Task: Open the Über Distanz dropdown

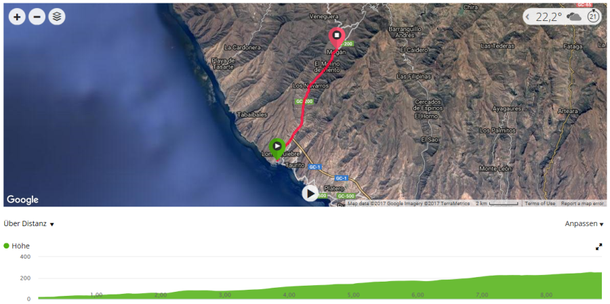Action: click(28, 224)
